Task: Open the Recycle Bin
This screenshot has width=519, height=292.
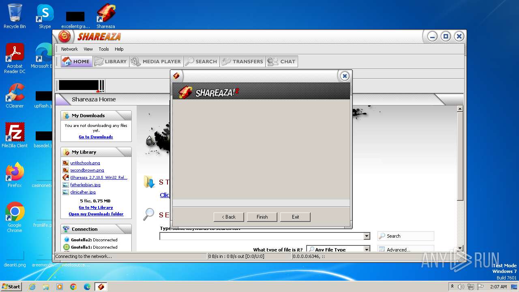Action: click(15, 16)
